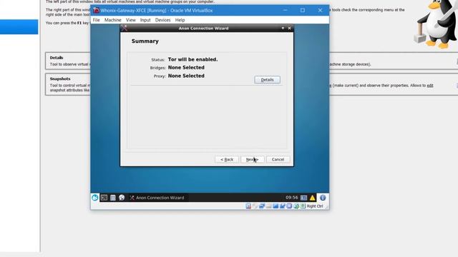458x257 pixels.
Task: Close the Whonix-Gateway-XFCE VM window
Action: pyautogui.click(x=320, y=10)
